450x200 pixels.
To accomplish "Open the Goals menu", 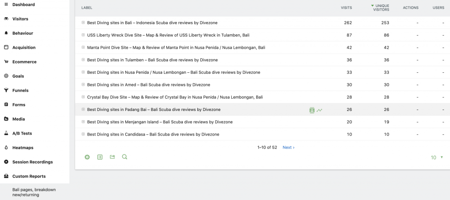I will click(x=18, y=76).
